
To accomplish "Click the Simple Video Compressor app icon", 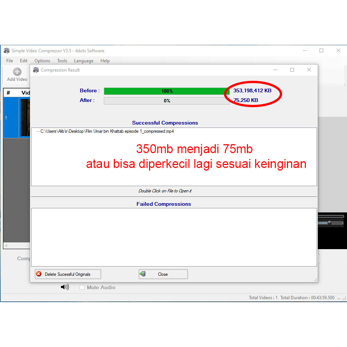I will [x=6, y=51].
